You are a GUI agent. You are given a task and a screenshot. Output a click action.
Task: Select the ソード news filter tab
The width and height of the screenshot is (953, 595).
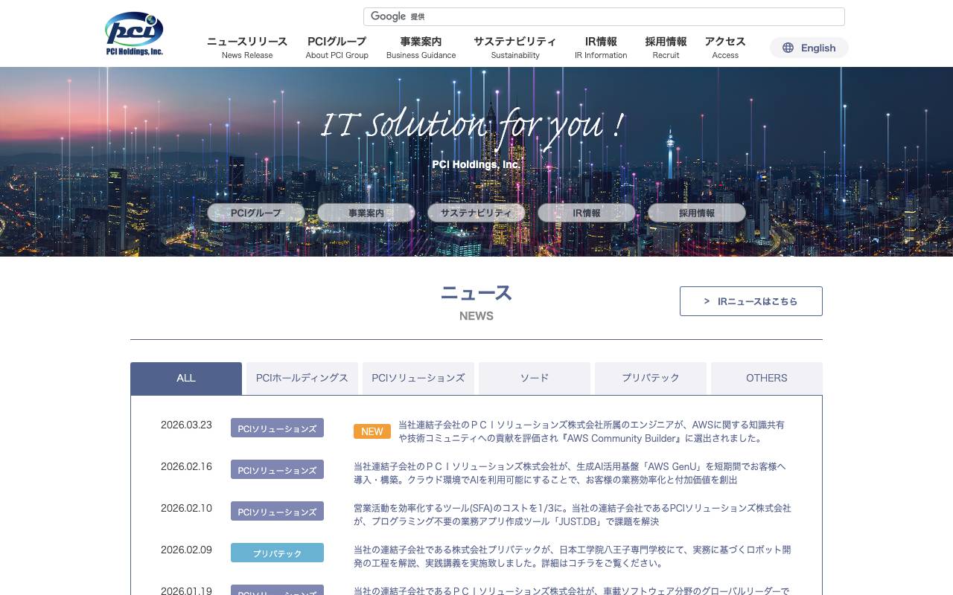tap(534, 378)
